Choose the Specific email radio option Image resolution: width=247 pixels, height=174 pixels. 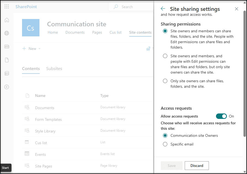click(165, 144)
